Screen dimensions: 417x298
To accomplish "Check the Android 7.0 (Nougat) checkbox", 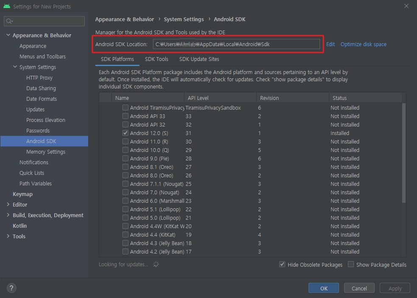I will [125, 192].
